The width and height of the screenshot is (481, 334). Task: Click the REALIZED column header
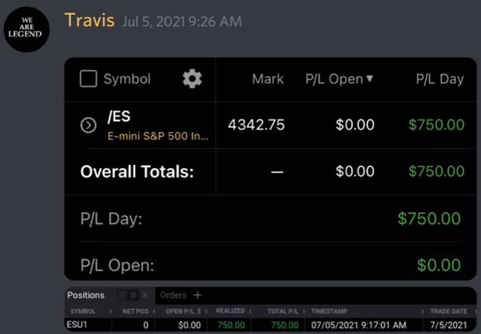pos(230,311)
